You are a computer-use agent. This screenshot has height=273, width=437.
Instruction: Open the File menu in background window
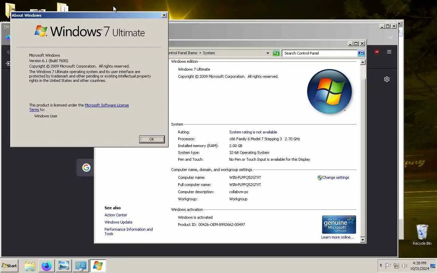point(6,27)
